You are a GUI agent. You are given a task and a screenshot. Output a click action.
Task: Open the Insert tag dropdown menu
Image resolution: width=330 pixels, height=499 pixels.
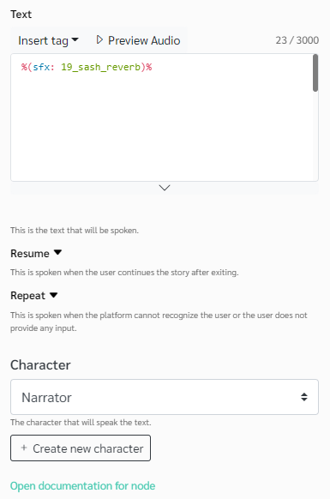tap(48, 40)
